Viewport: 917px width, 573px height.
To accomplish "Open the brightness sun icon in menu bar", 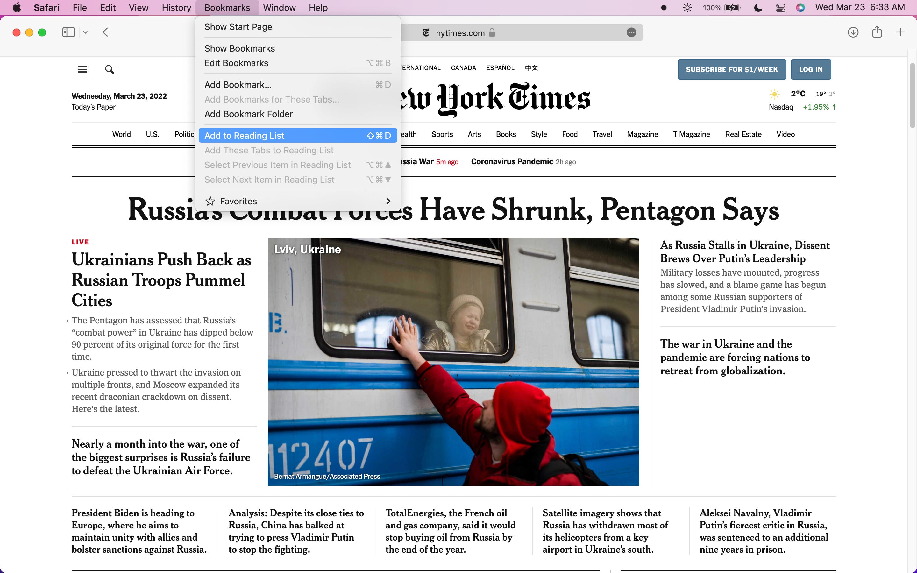I will tap(687, 8).
